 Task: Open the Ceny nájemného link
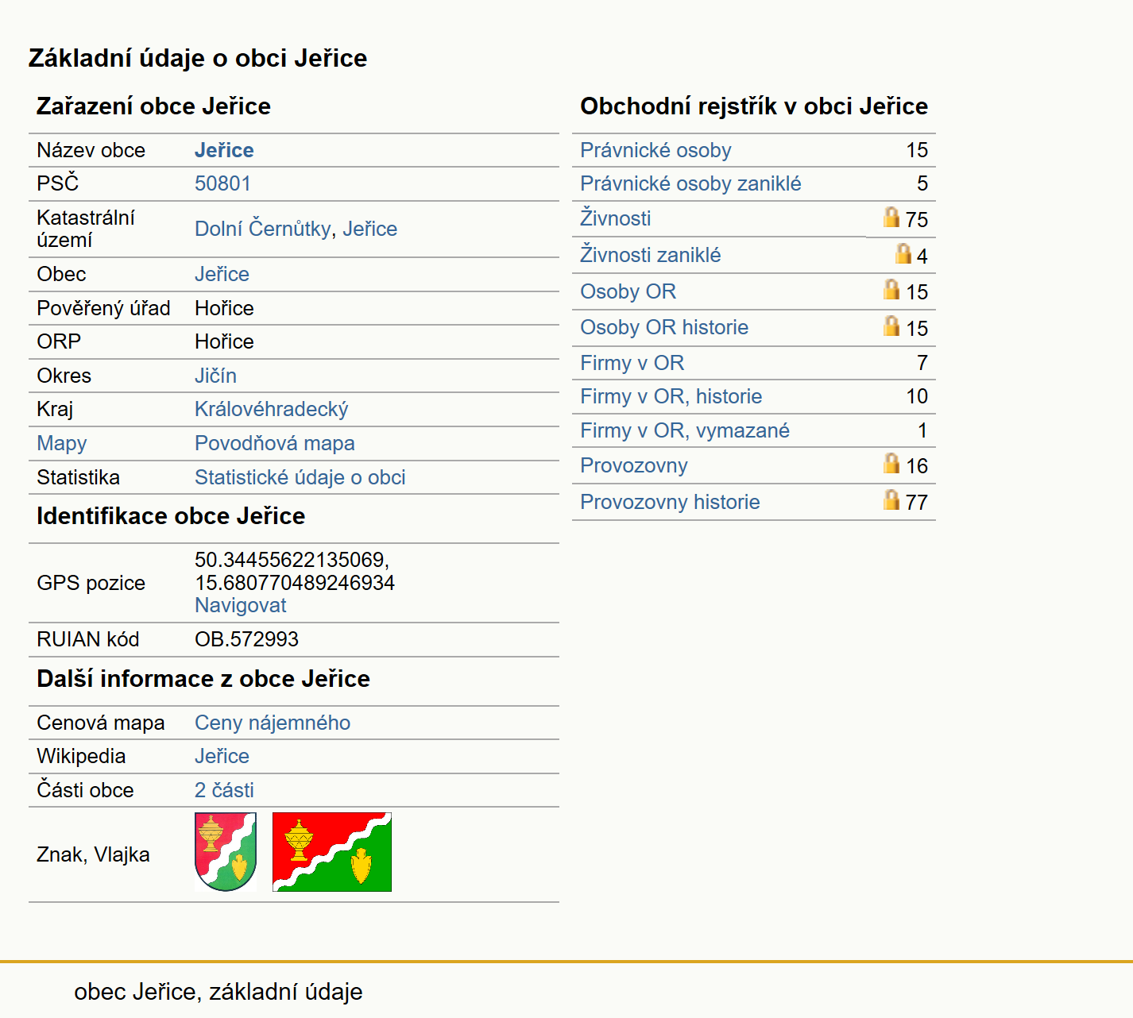point(273,723)
